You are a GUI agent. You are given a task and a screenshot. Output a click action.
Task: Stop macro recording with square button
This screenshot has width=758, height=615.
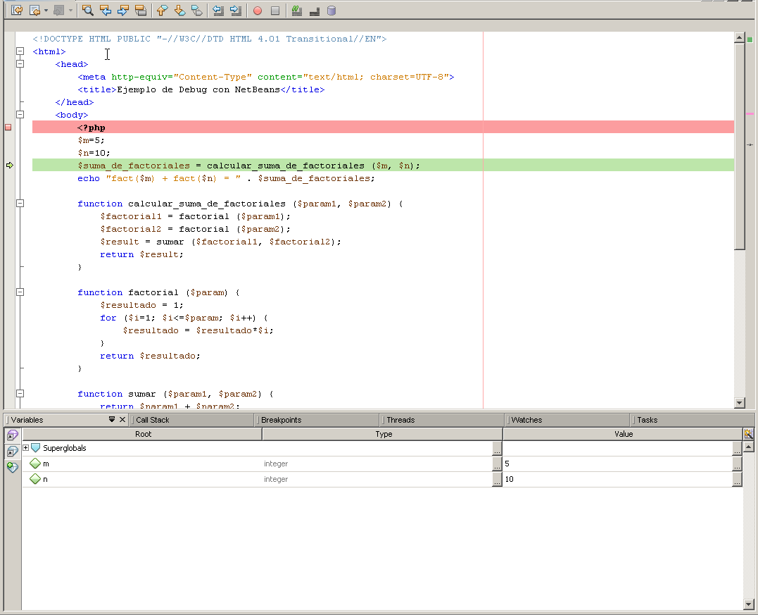[275, 11]
